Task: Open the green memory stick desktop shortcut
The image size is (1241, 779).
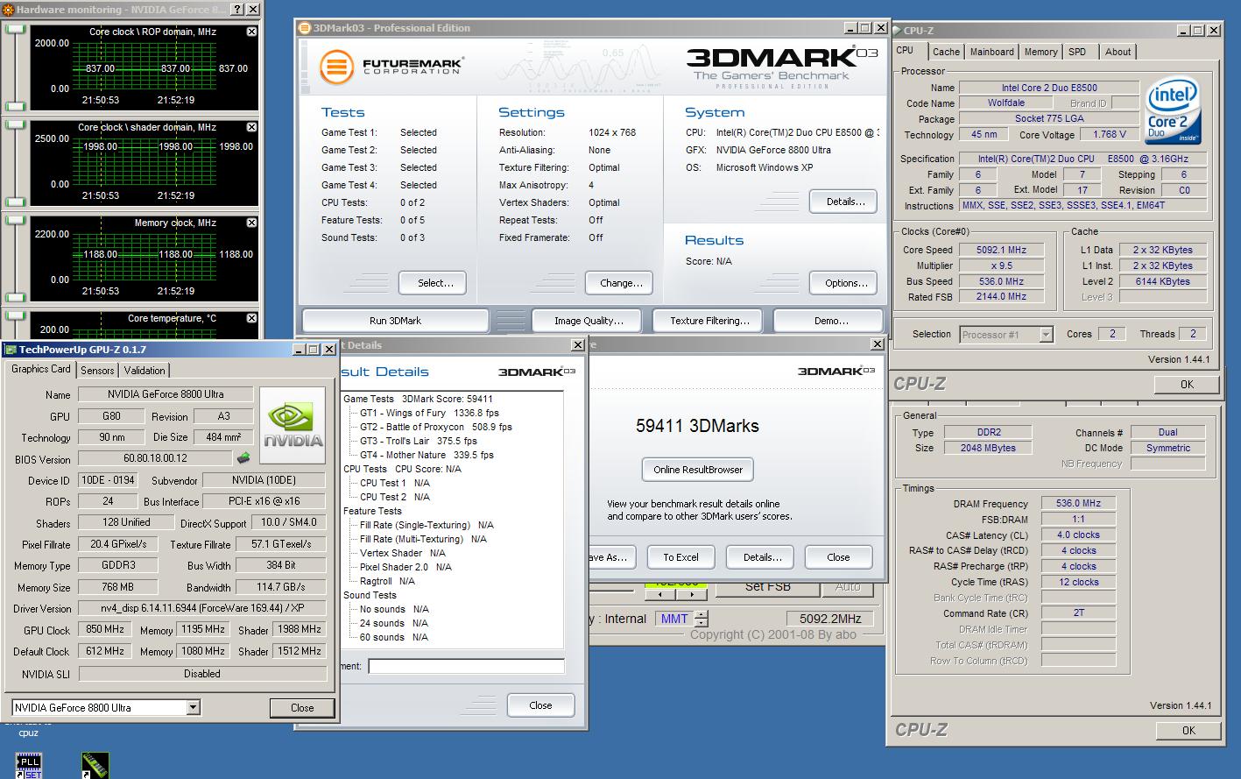Action: pos(95,765)
